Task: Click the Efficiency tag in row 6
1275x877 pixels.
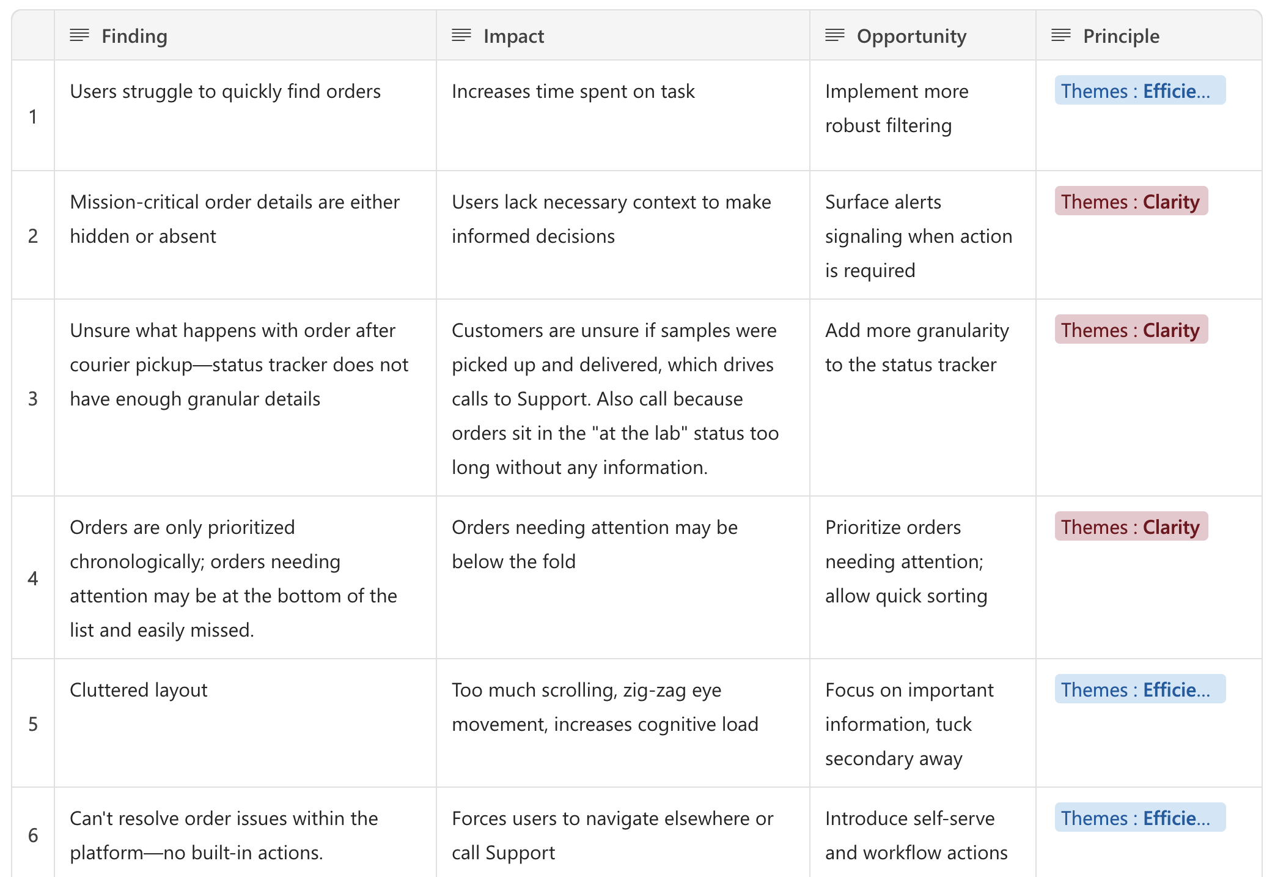Action: click(1140, 818)
